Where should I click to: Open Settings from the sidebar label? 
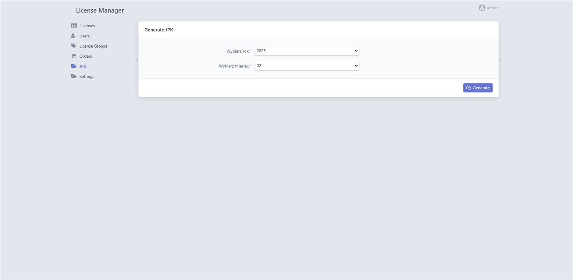click(x=87, y=77)
